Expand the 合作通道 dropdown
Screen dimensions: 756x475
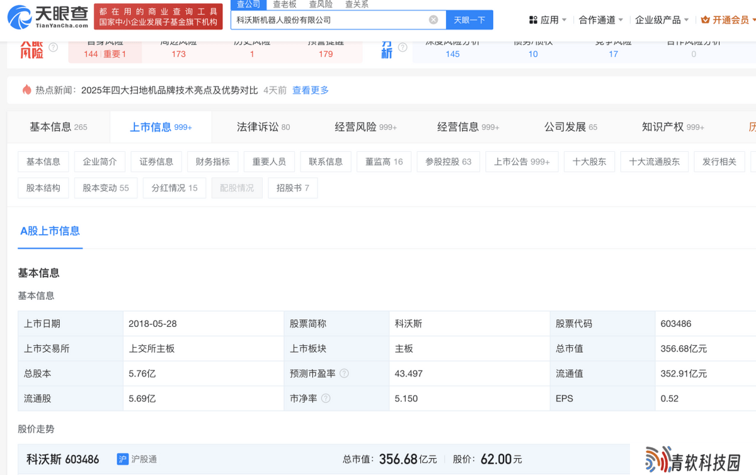point(601,20)
